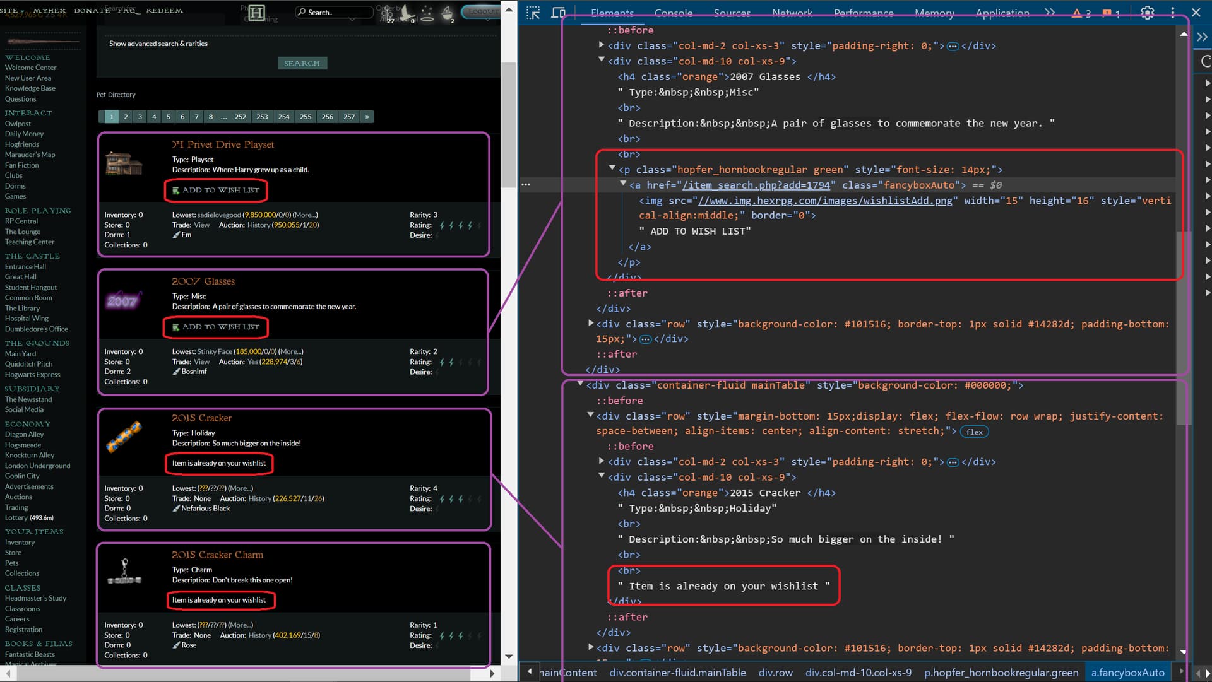Open the Network tab
The image size is (1212, 682).
pos(792,13)
